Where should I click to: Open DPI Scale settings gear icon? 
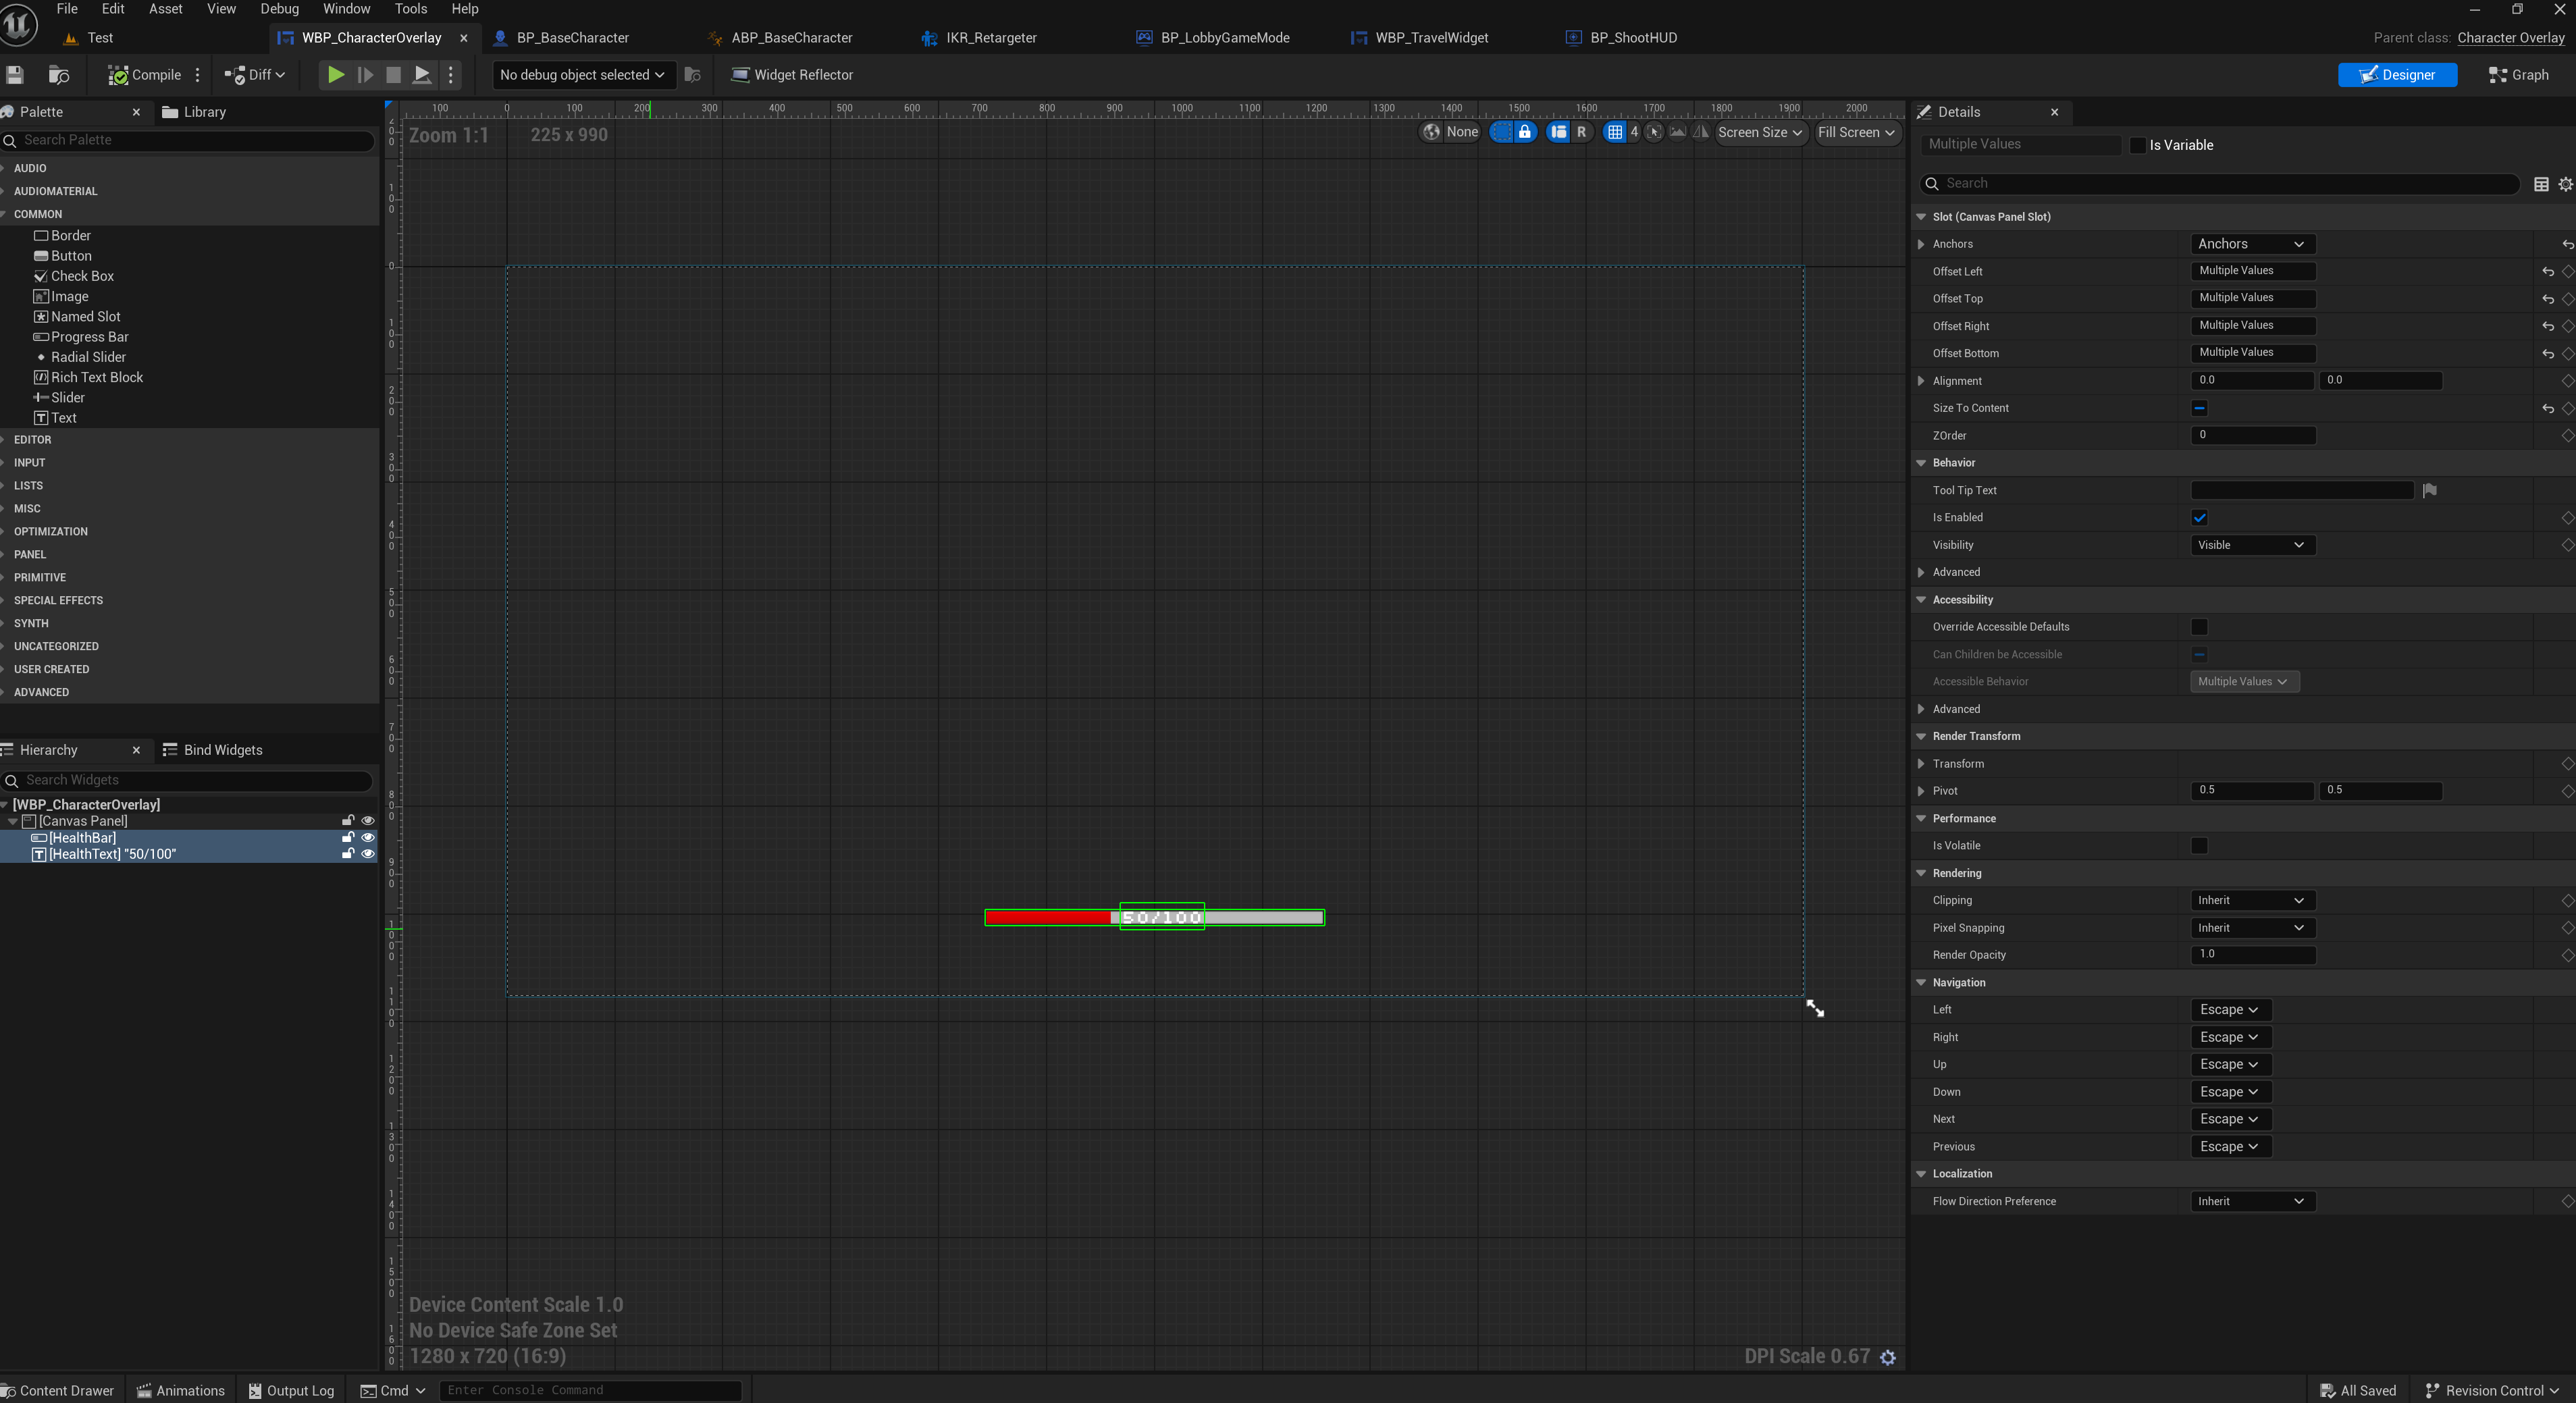pos(1888,1357)
